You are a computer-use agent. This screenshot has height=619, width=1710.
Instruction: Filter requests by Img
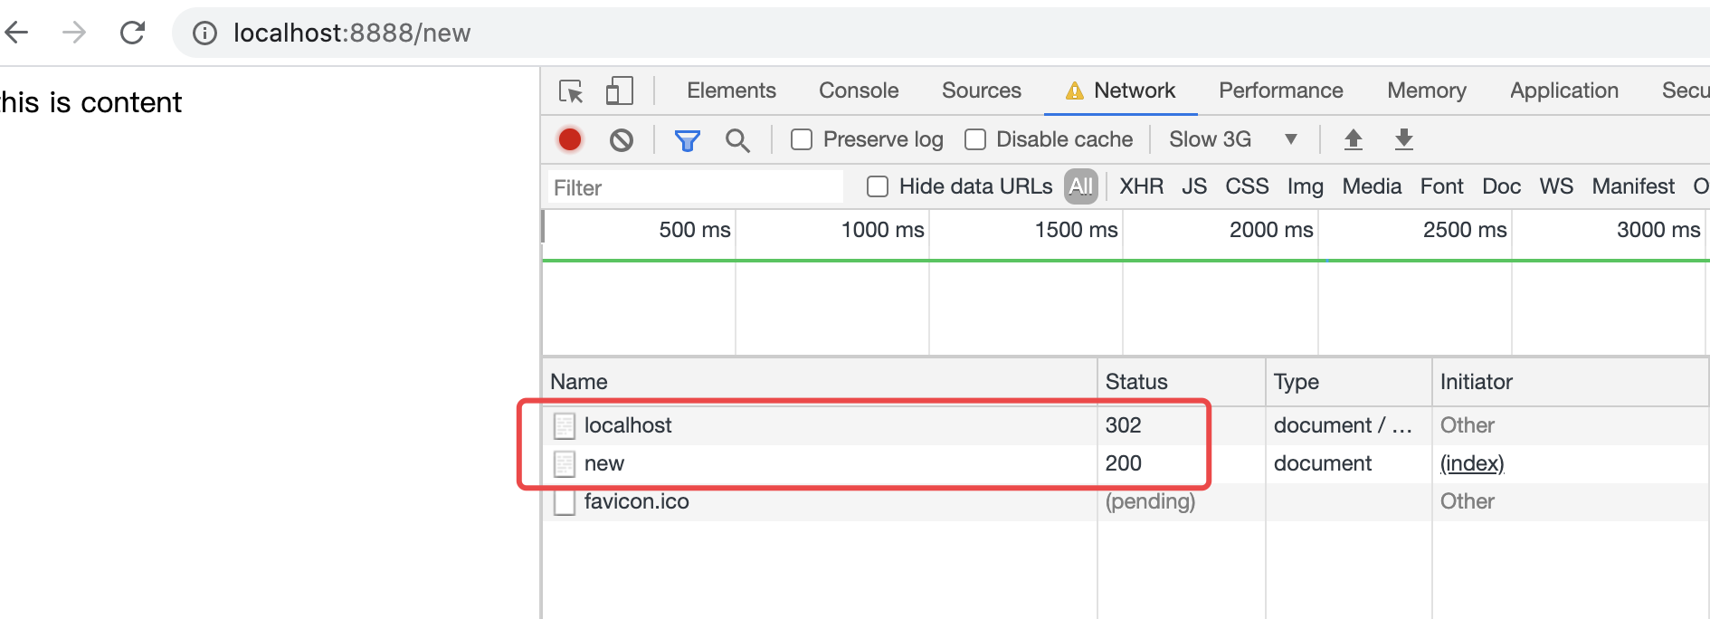click(x=1305, y=186)
